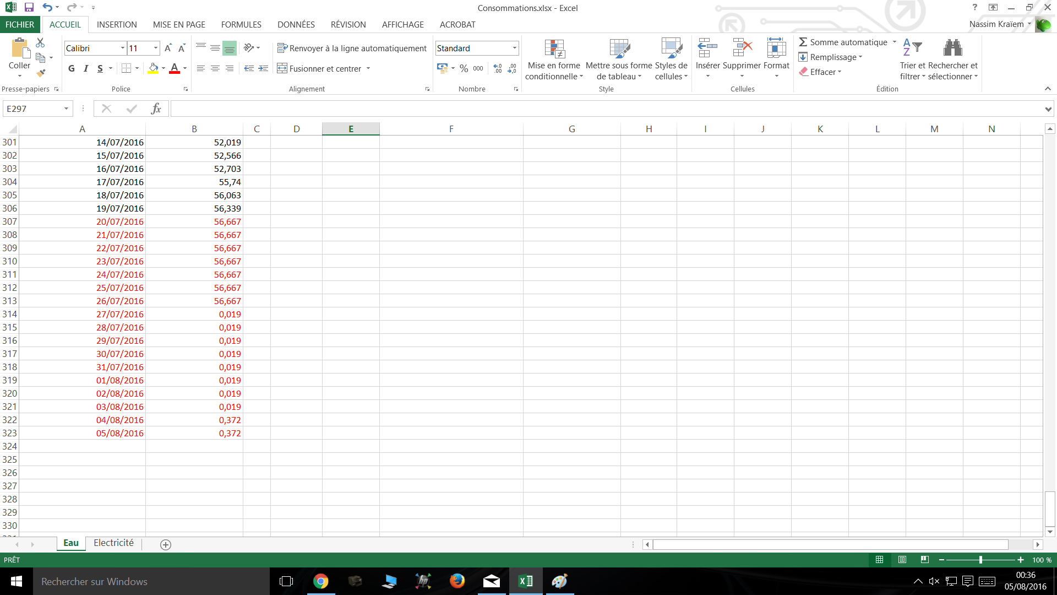
Task: Toggle Bold (G) formatting
Action: click(72, 68)
